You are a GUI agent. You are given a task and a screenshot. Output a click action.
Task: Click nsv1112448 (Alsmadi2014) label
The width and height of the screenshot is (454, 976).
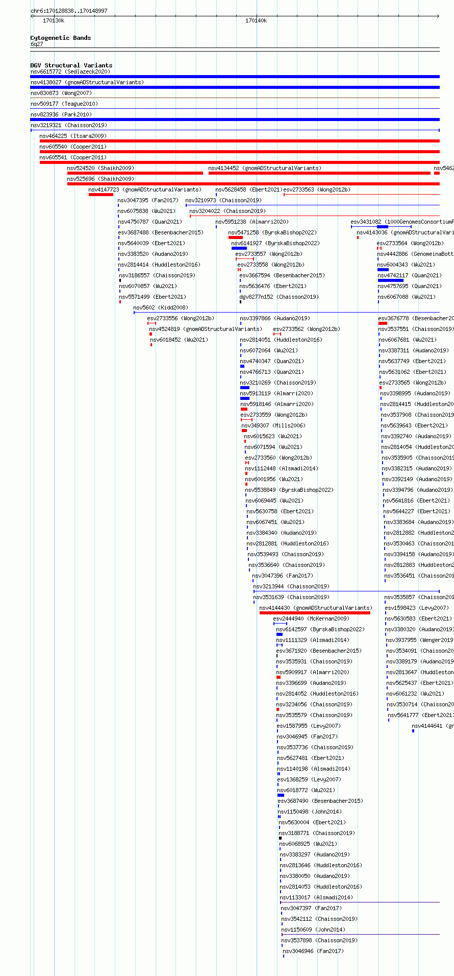click(x=282, y=468)
